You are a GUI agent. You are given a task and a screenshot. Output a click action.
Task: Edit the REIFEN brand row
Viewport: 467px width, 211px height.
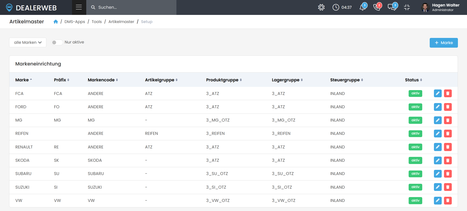438,134
